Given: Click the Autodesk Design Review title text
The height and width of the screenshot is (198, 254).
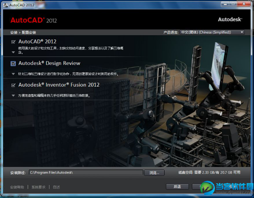Looking at the screenshot, I should pyautogui.click(x=49, y=63).
